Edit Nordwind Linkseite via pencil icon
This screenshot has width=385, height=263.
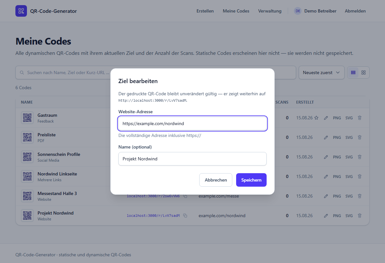pyautogui.click(x=326, y=176)
